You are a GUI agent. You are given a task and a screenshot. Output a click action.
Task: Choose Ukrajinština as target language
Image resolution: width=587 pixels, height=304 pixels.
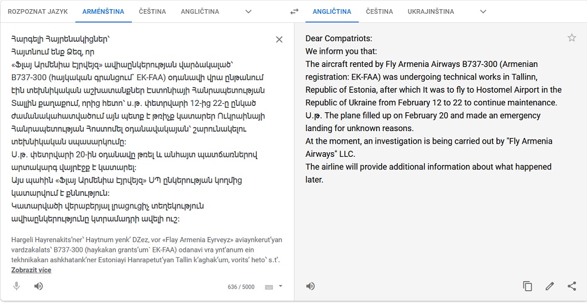click(431, 11)
